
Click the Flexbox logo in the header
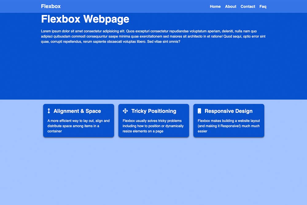pyautogui.click(x=51, y=6)
